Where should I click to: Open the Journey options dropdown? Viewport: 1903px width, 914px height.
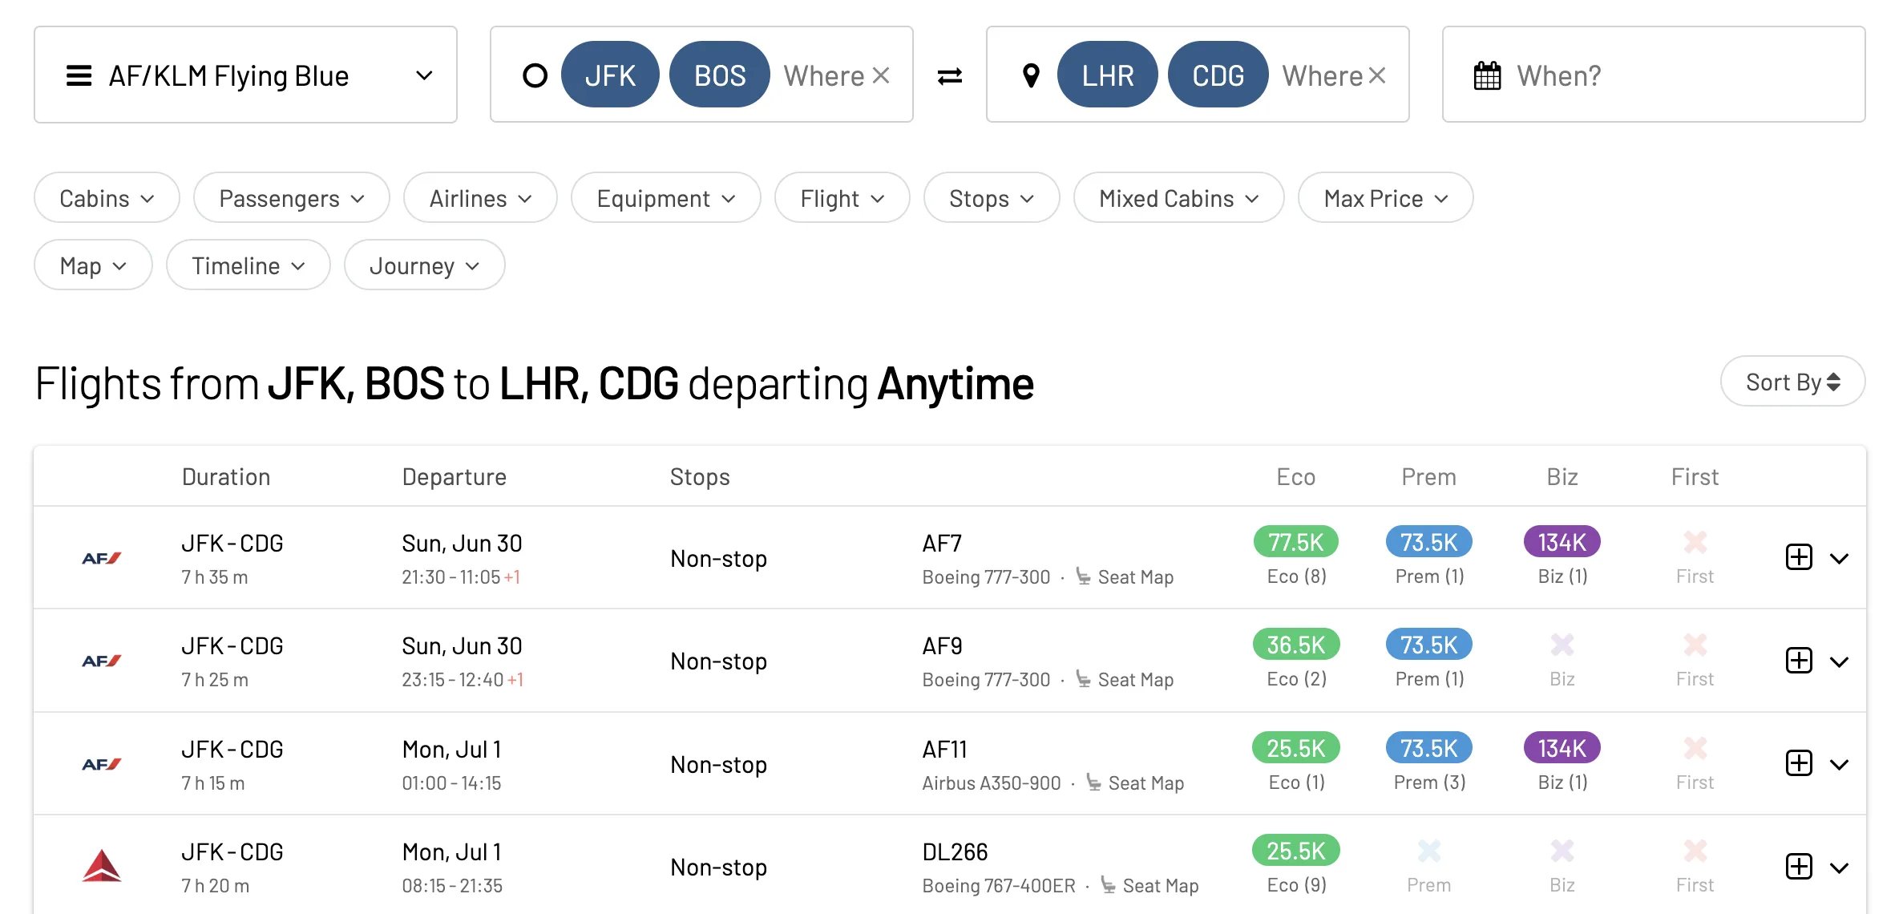(x=425, y=265)
